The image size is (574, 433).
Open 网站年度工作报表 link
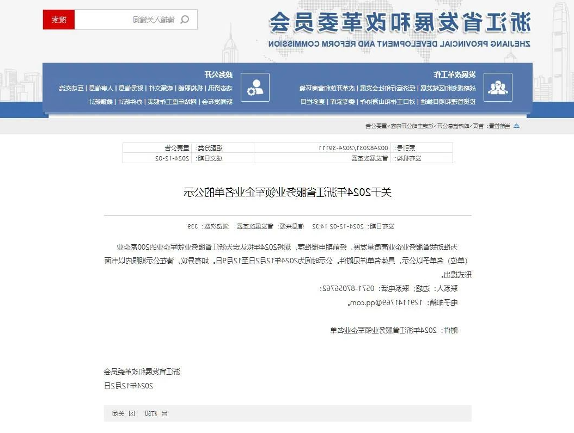pyautogui.click(x=172, y=102)
